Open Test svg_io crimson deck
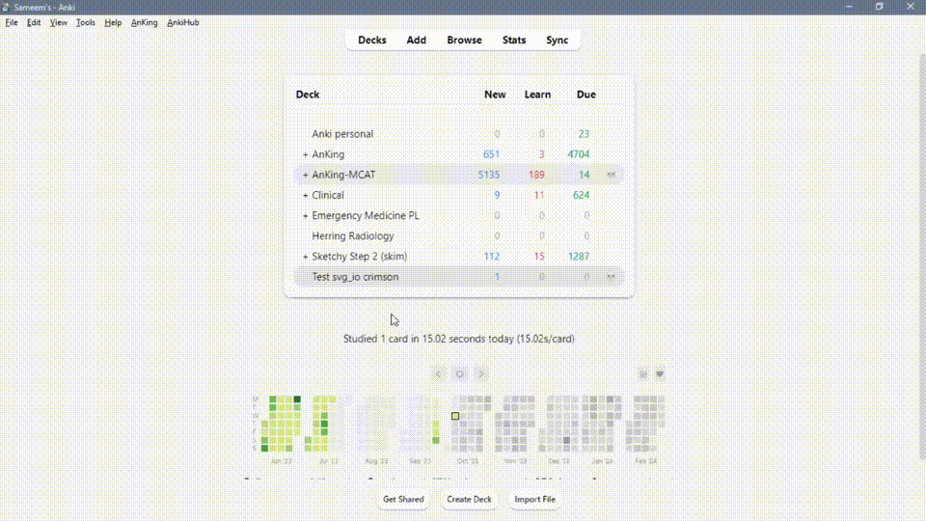Image resolution: width=926 pixels, height=521 pixels. (x=355, y=277)
